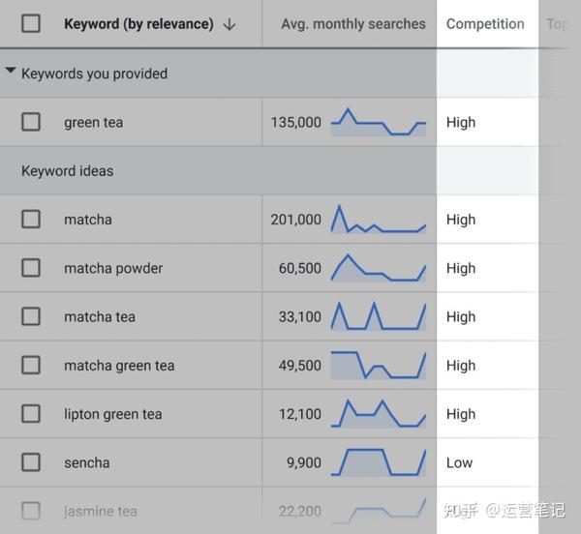Sort by Keyword (by relevance) column

tap(138, 24)
